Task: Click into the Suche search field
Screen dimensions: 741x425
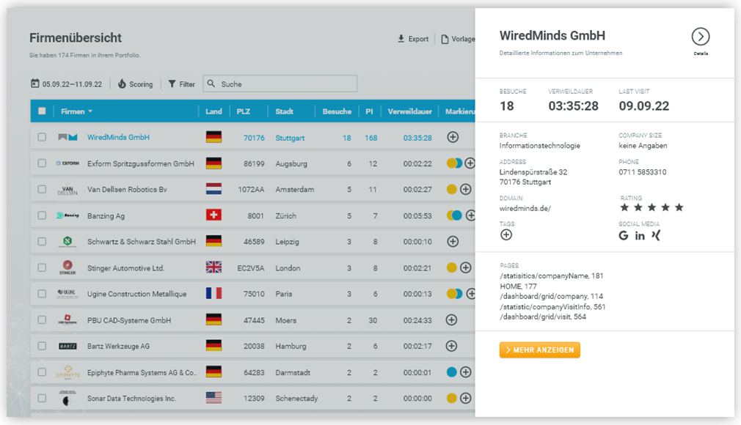Action: pyautogui.click(x=280, y=84)
